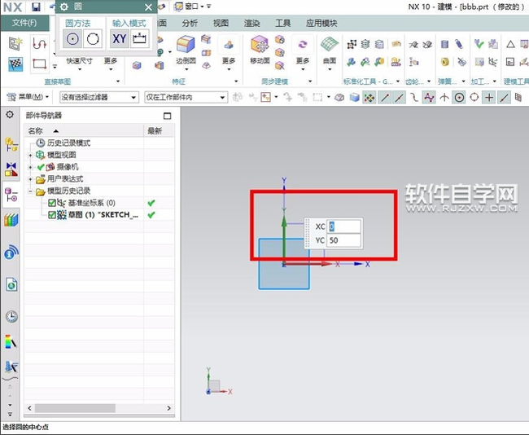This screenshot has width=529, height=435.
Task: Toggle the 草图 (1) SKETCH checkbox
Action: [x=52, y=215]
